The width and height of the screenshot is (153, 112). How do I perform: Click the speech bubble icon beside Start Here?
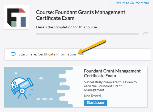click(x=13, y=54)
